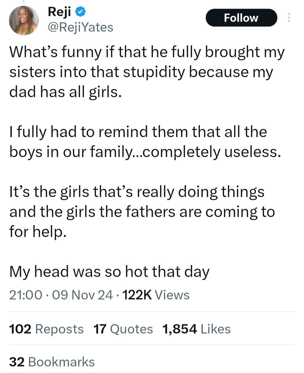Open the three-dot more options menu

pyautogui.click(x=289, y=18)
